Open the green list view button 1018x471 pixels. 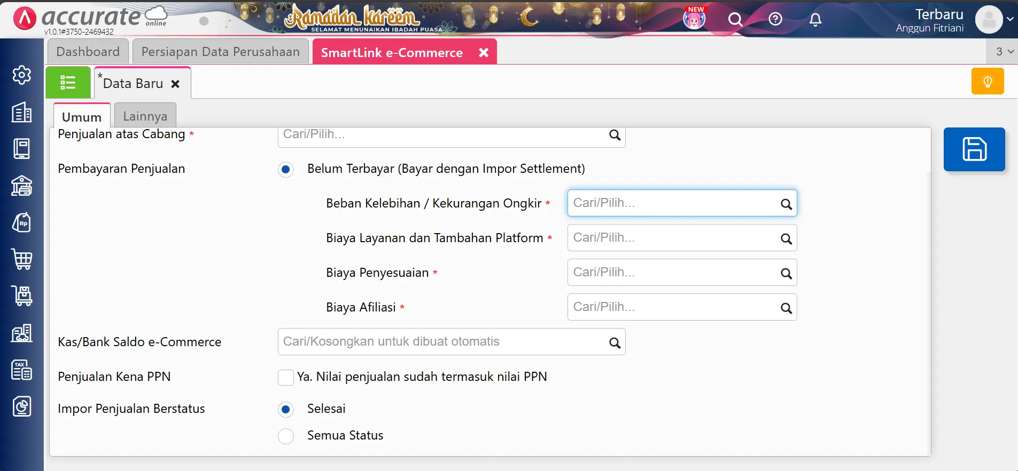click(68, 83)
